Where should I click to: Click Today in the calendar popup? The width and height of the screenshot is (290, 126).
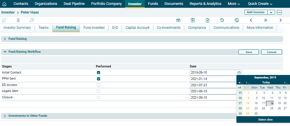(266, 82)
